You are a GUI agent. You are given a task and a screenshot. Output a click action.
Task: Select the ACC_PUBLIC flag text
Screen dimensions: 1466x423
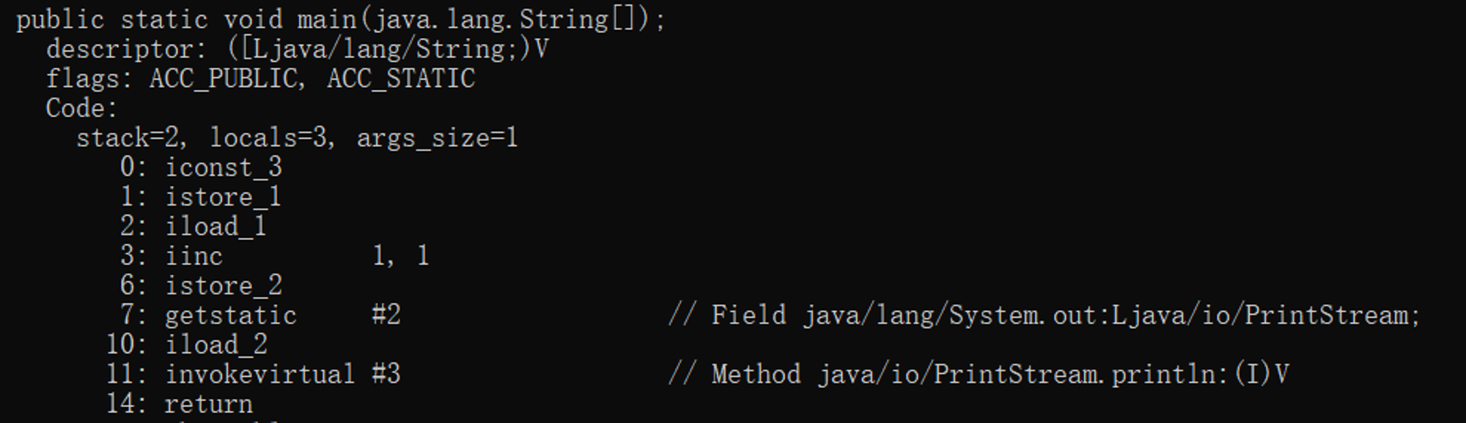coord(223,79)
